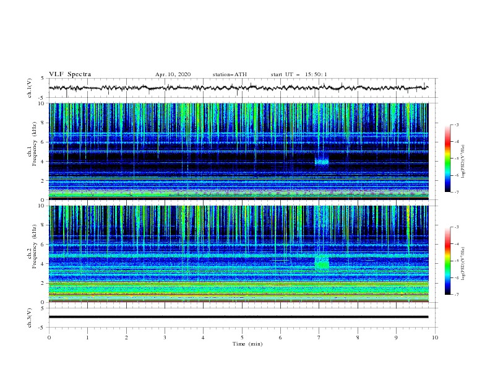Click the "-5" bottom tick of ch.3(V) axis
This screenshot has width=490, height=379.
point(41,328)
